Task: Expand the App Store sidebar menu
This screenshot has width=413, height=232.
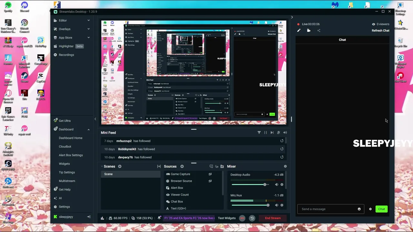Action: [72, 38]
